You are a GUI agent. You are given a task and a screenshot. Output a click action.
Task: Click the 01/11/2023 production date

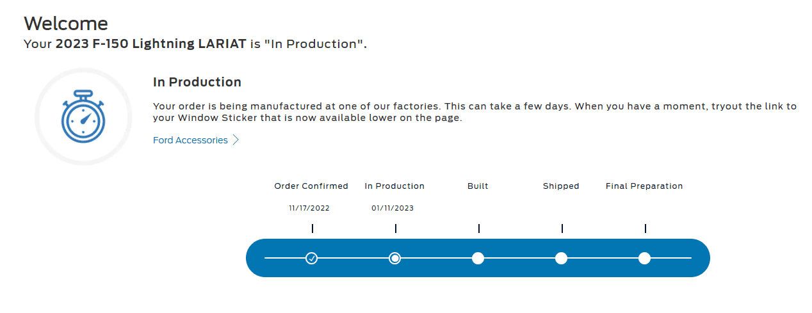pyautogui.click(x=393, y=208)
